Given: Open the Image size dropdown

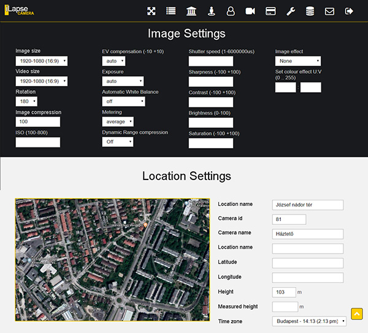Looking at the screenshot, I should coord(41,61).
